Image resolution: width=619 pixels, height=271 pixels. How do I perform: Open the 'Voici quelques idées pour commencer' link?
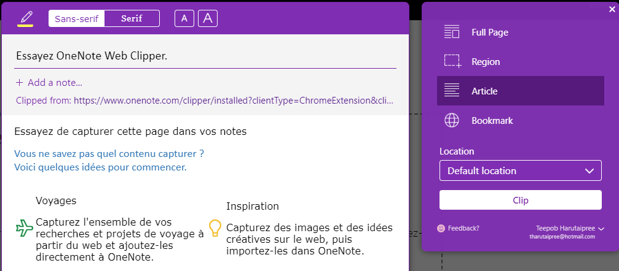tap(101, 167)
